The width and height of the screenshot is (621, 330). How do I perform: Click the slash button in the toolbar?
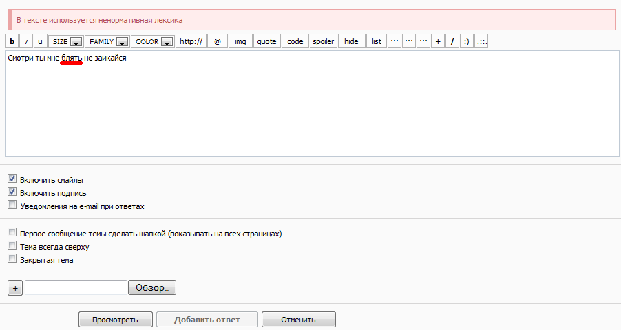452,41
